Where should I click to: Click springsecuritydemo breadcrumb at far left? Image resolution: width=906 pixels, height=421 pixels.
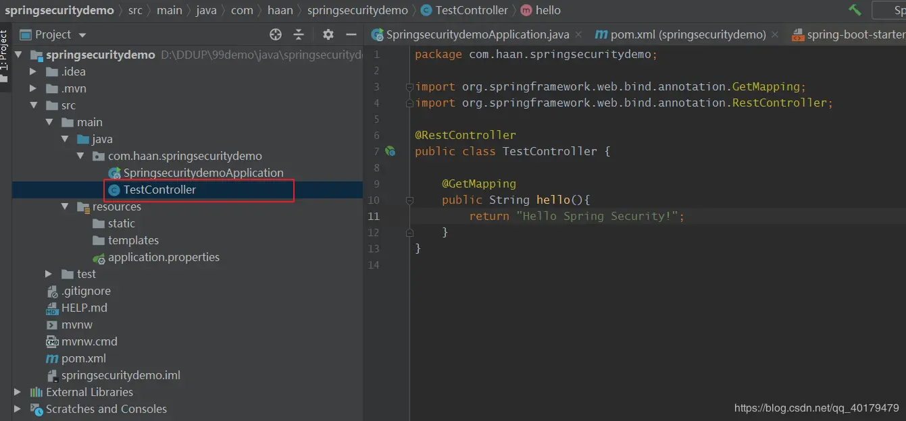click(59, 10)
